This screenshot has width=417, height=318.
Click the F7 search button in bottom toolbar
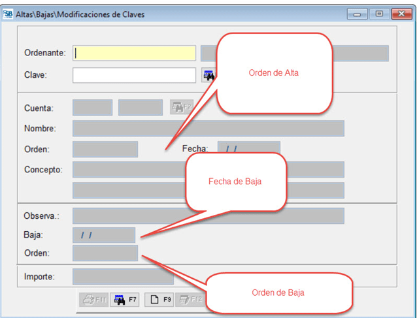[x=124, y=300]
